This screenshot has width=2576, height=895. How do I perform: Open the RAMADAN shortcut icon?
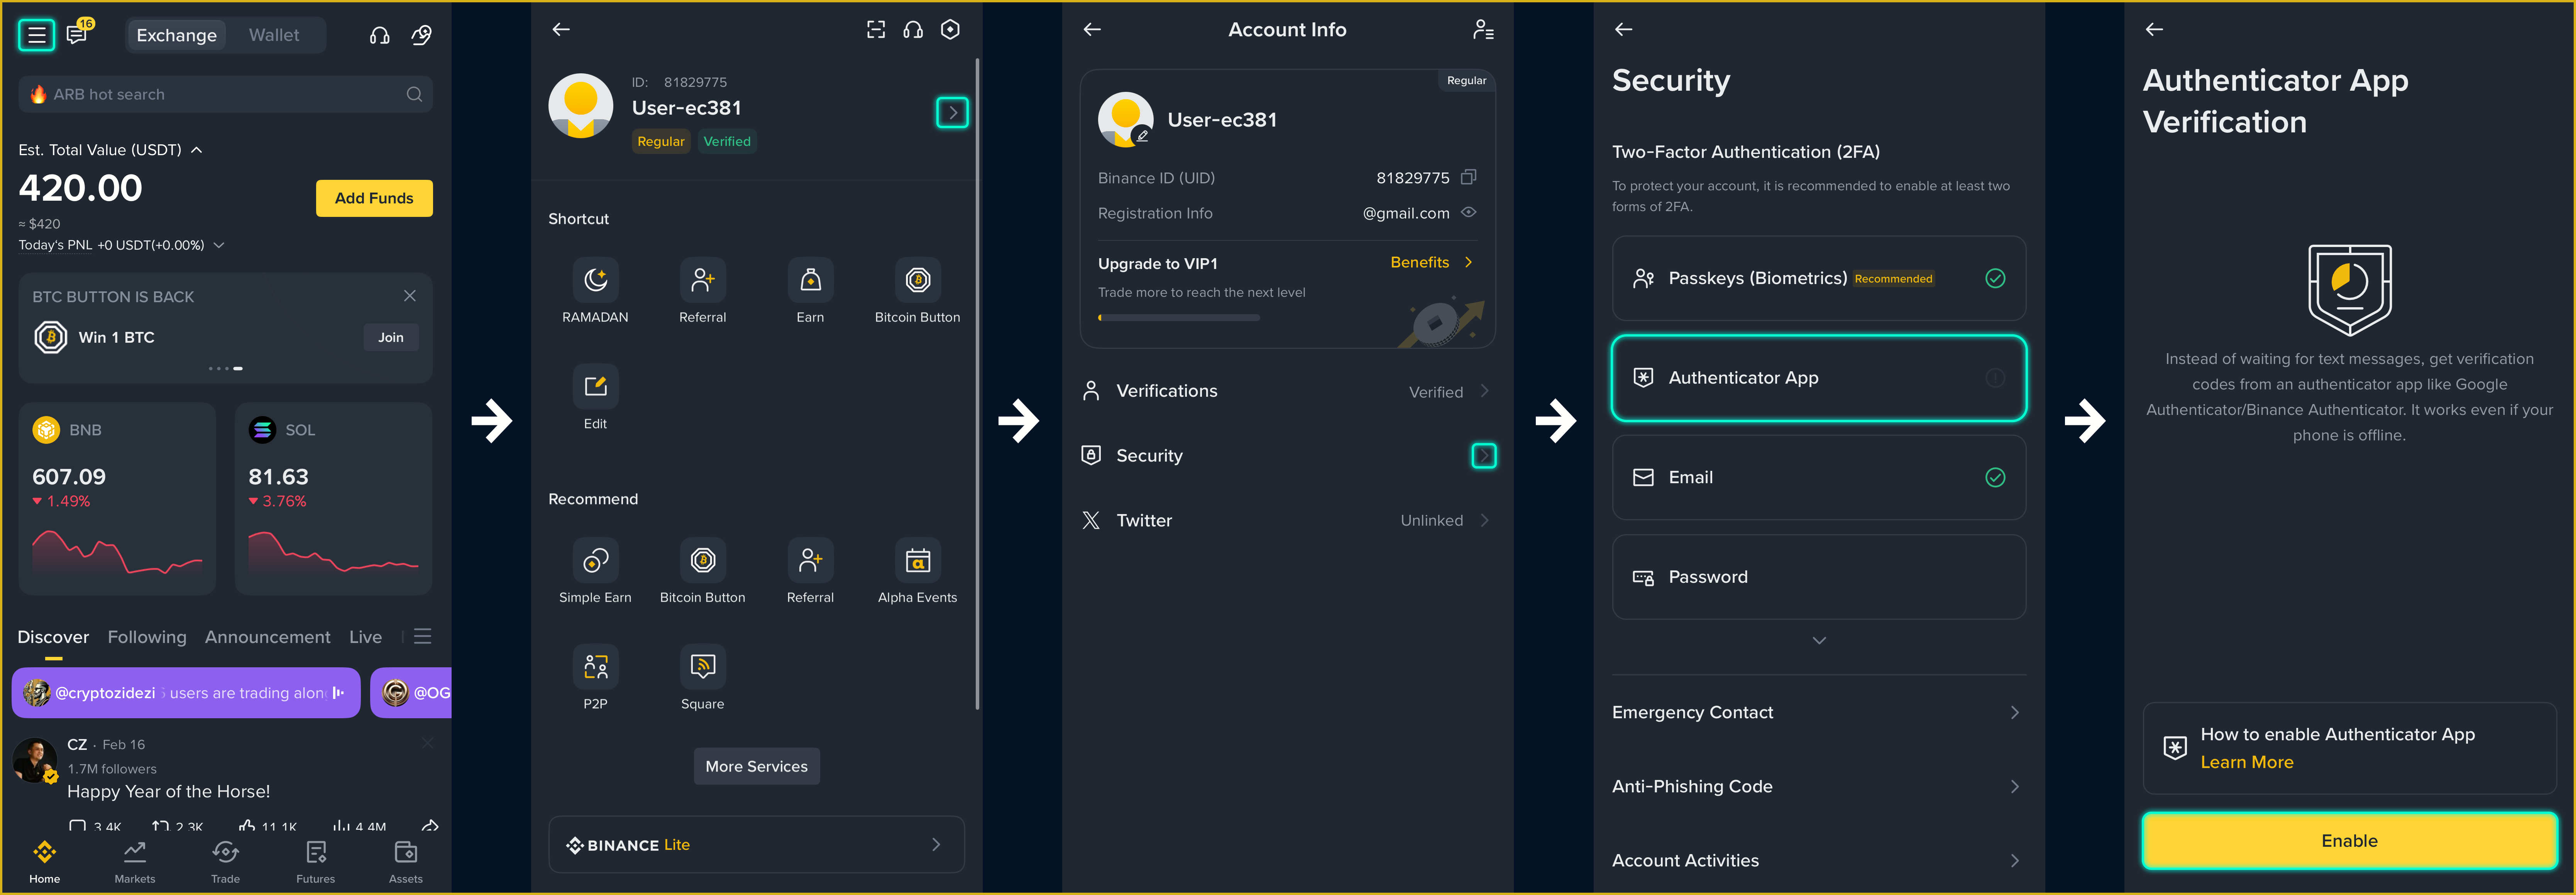[x=596, y=280]
